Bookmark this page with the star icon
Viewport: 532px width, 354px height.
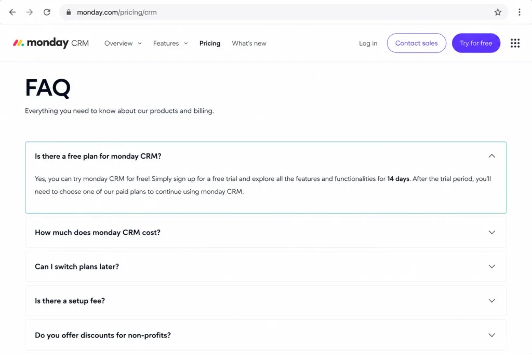click(x=497, y=12)
